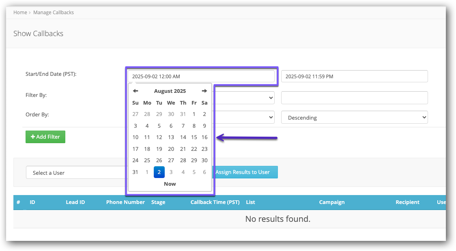Select August 31 in the calendar
The height and width of the screenshot is (251, 456).
[x=136, y=172]
